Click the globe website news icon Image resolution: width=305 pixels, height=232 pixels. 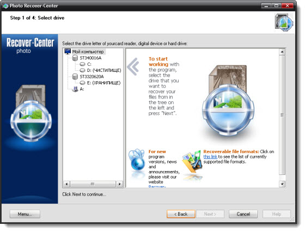pos(137,160)
